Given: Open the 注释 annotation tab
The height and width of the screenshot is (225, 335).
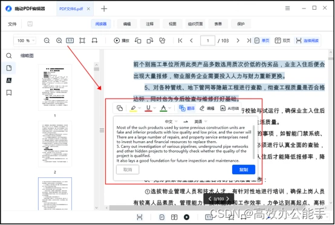Looking at the screenshot, I should point(149,24).
